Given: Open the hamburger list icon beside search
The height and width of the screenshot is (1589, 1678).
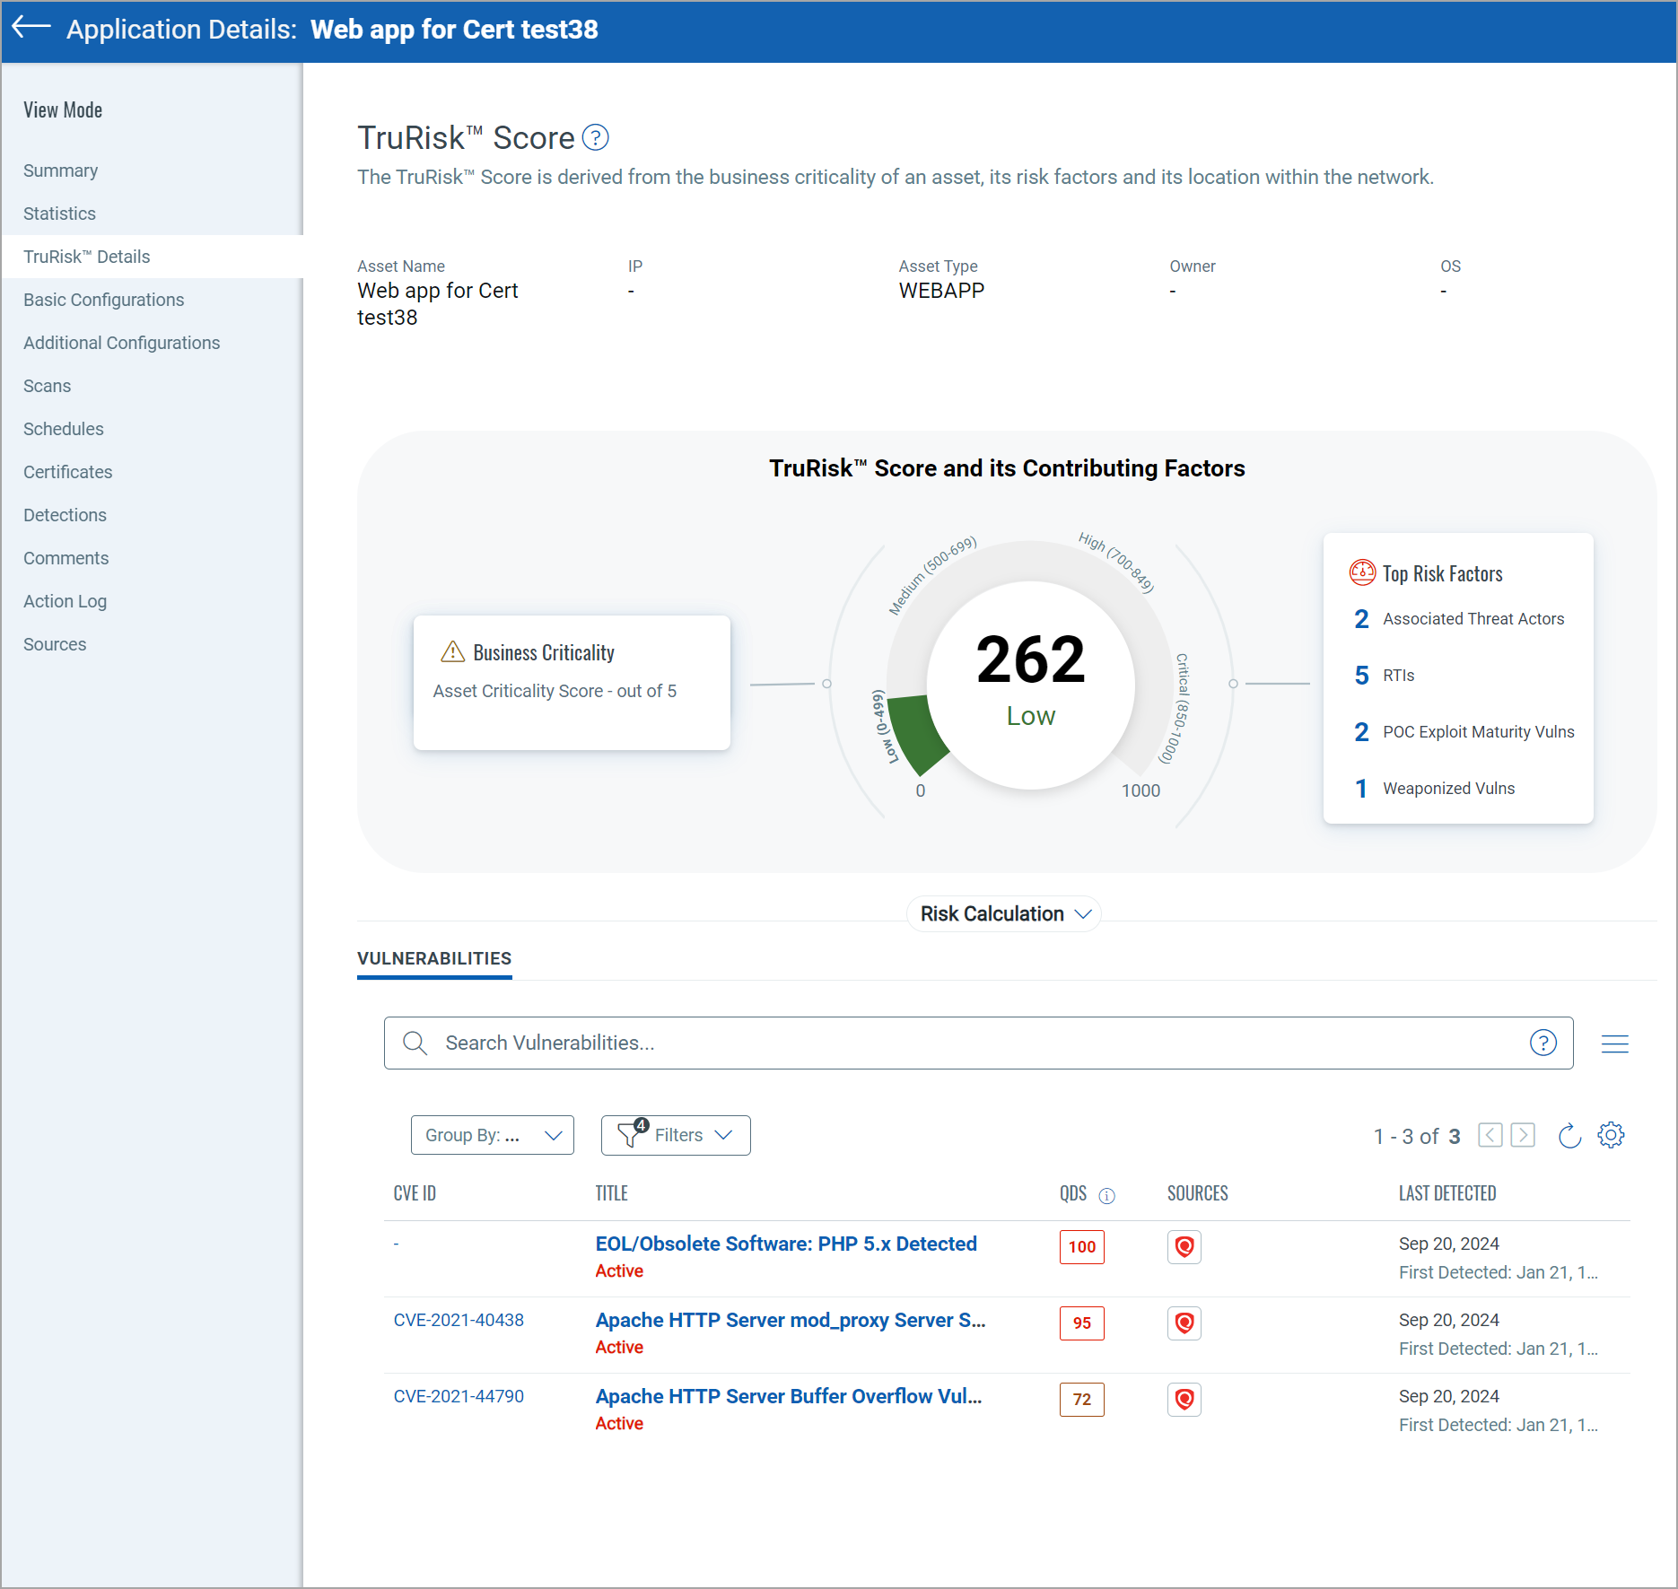Looking at the screenshot, I should (1614, 1043).
